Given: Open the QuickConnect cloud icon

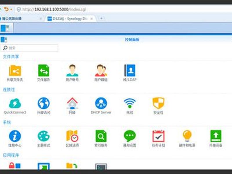Looking at the screenshot, I should pyautogui.click(x=15, y=103).
